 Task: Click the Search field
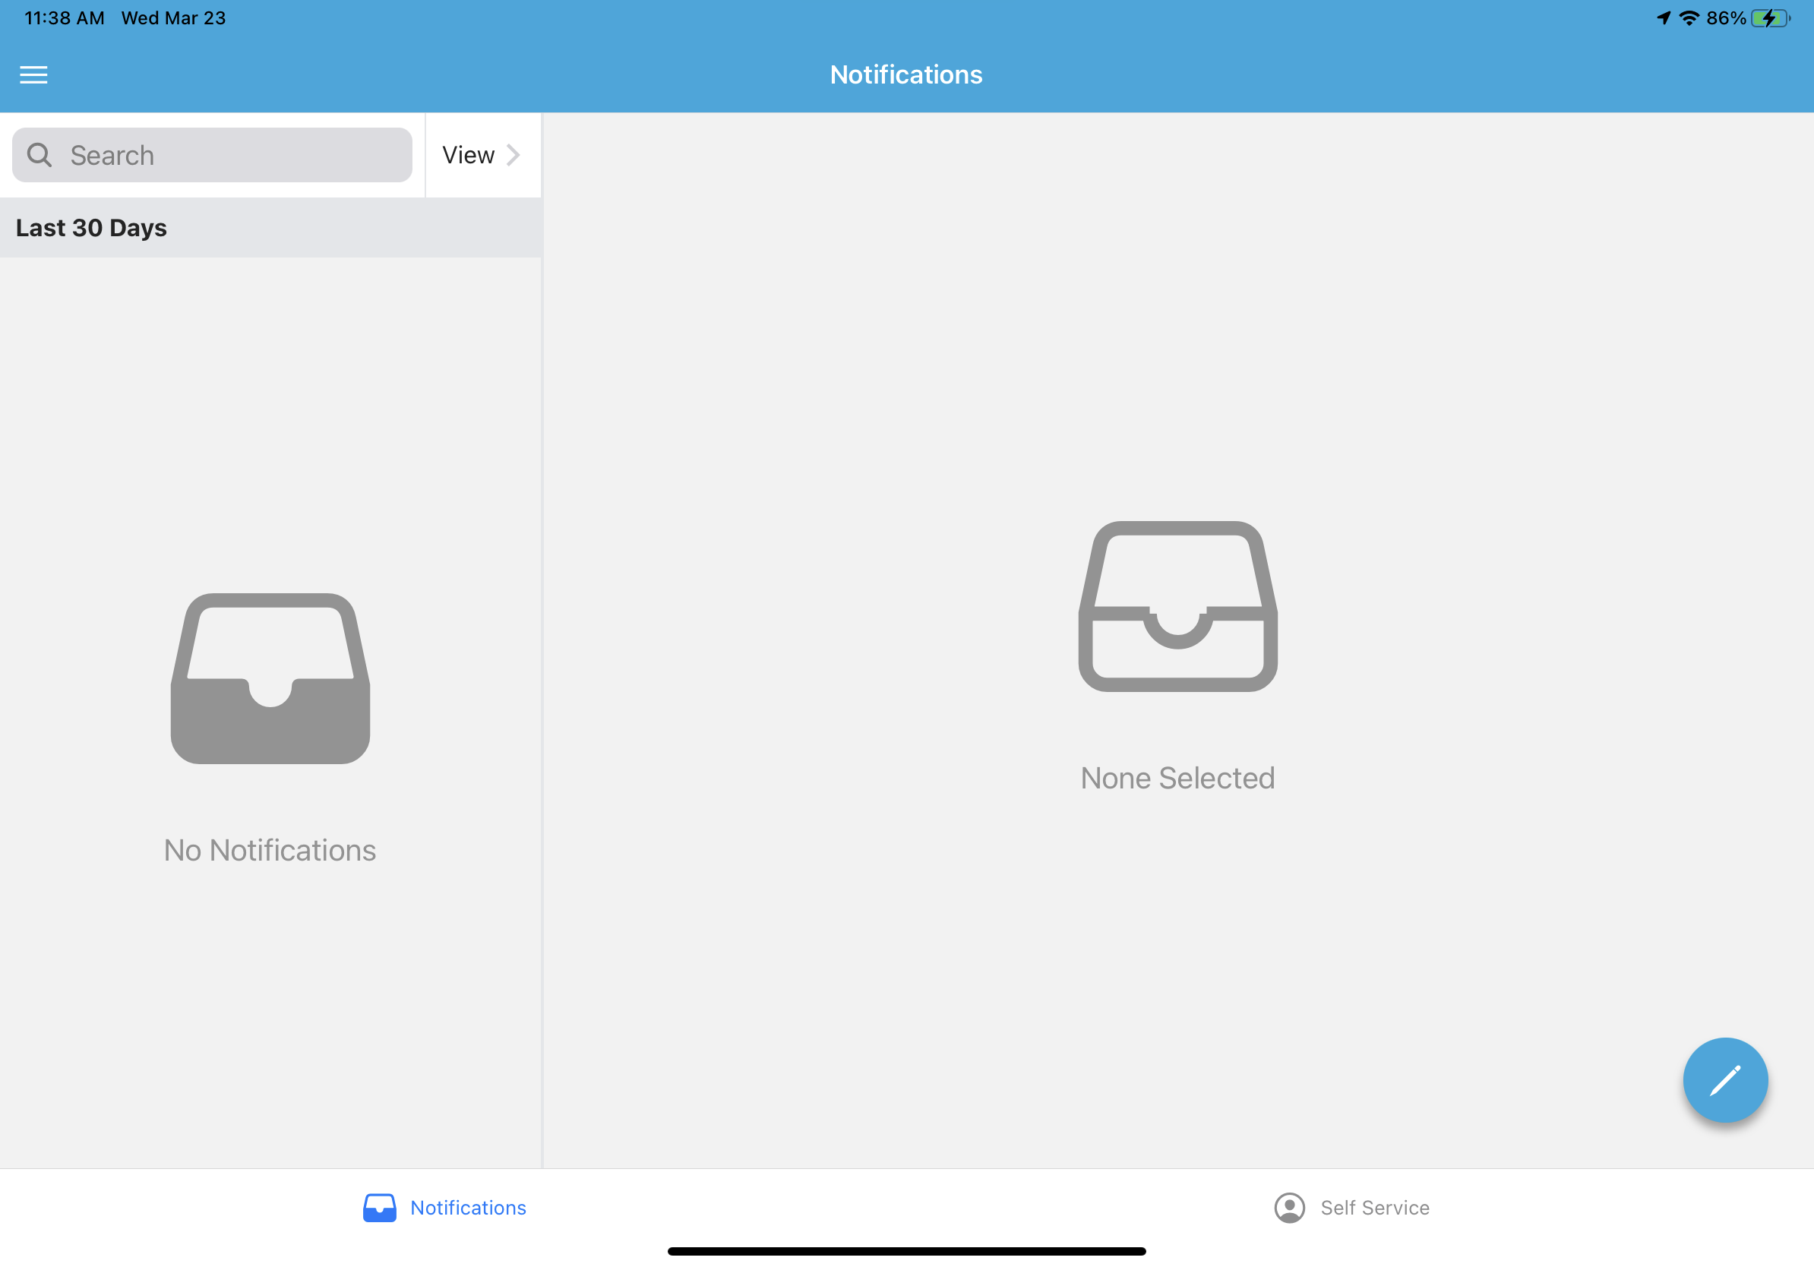212,155
